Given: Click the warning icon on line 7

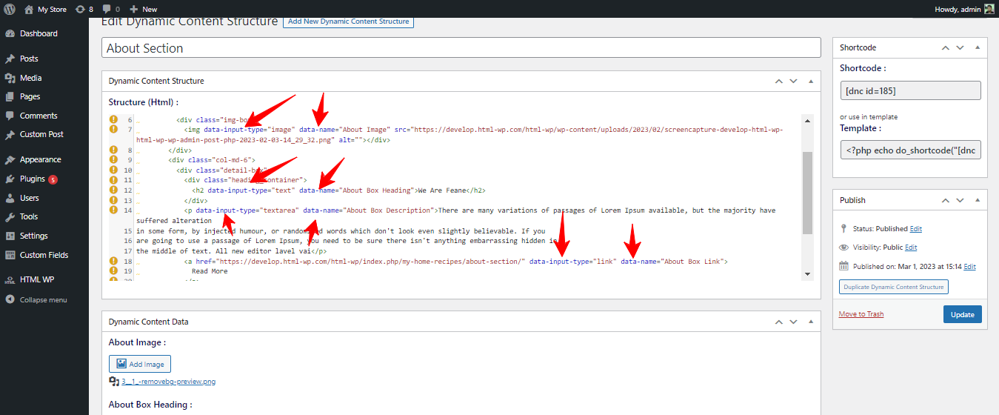Looking at the screenshot, I should pyautogui.click(x=114, y=129).
